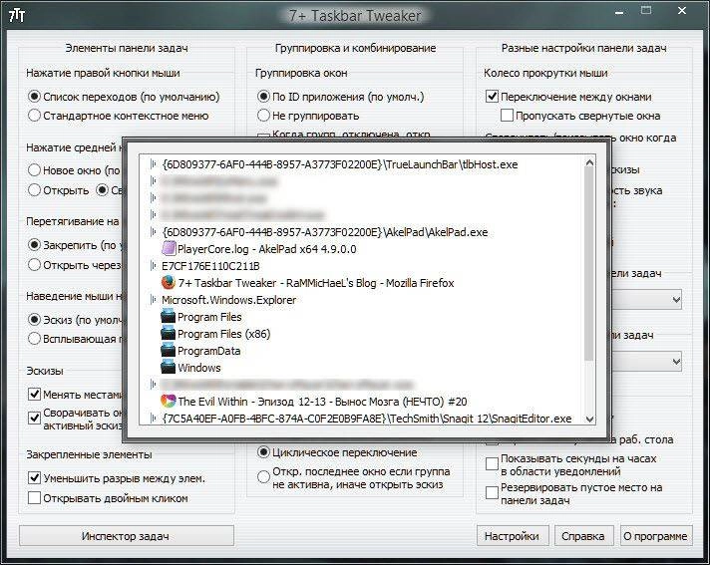Click the AkelPad notebook icon beside PlayerCore.log
This screenshot has height=565, width=710.
[x=169, y=248]
